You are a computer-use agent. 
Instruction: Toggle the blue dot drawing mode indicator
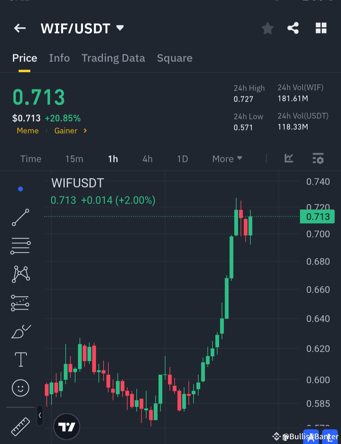(x=20, y=189)
